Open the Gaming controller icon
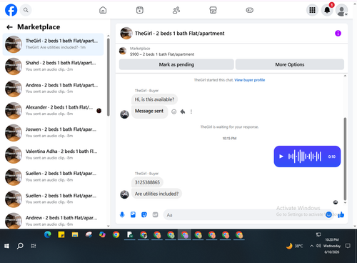Screen dimensions: 357x263 (x=250, y=10)
